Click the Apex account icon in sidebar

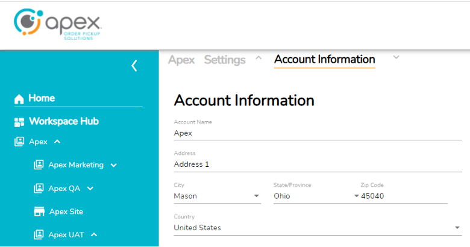click(x=19, y=142)
